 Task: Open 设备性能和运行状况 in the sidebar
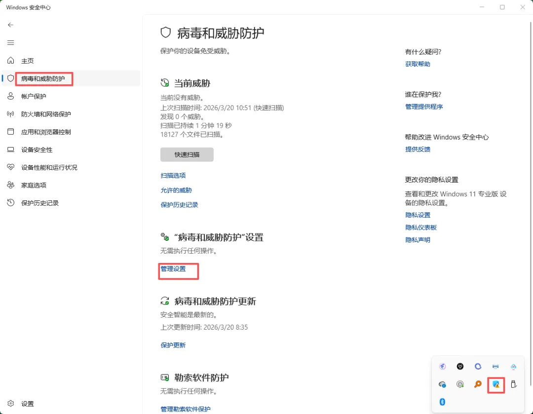[71, 167]
